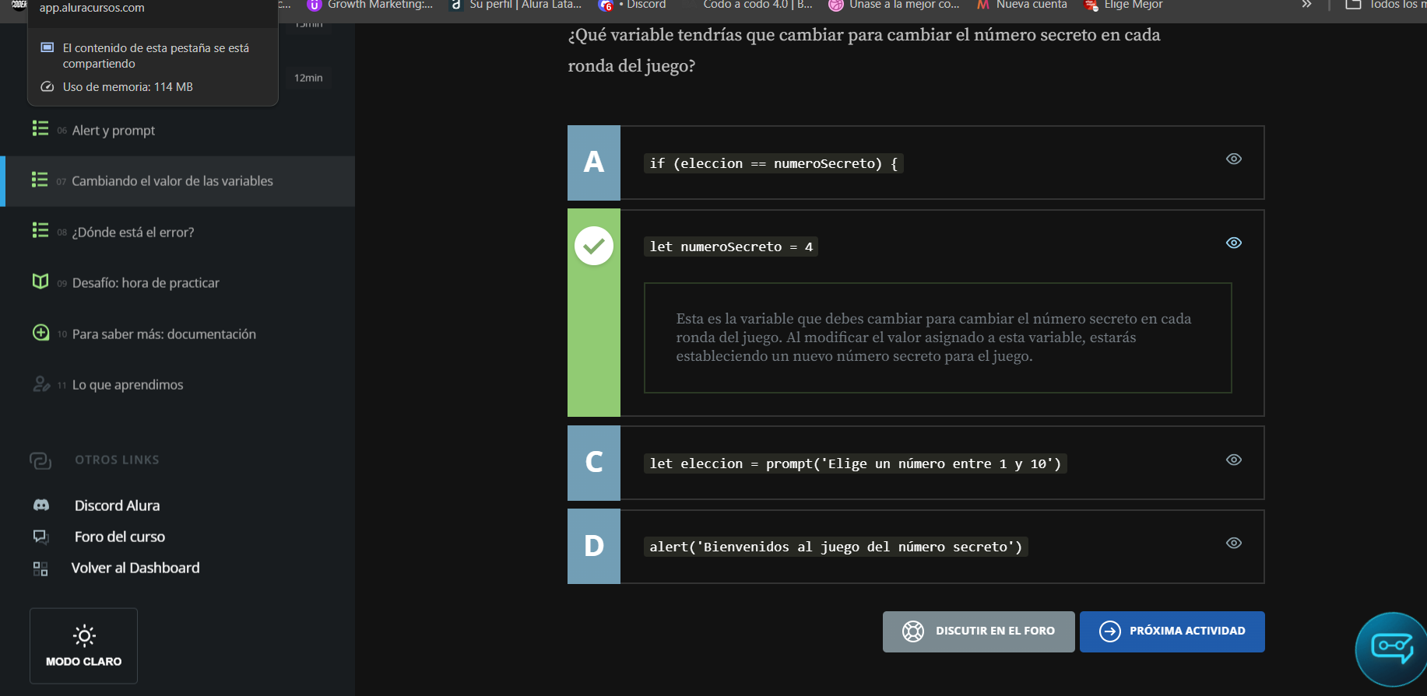1427x696 pixels.
Task: Click the dashboard grid icon
Action: click(40, 568)
